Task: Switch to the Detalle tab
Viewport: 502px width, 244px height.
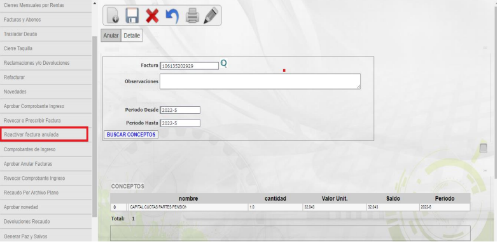Action: click(x=132, y=36)
